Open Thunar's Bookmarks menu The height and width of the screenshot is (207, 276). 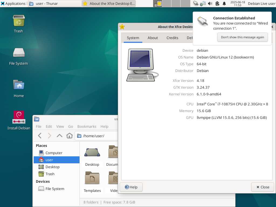click(x=87, y=126)
